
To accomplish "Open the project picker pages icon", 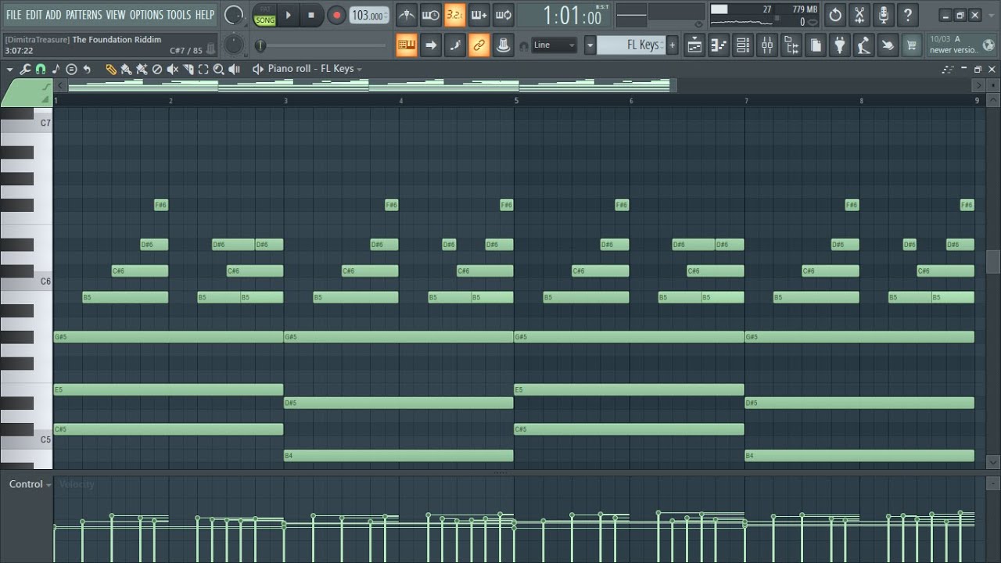I will pos(816,45).
